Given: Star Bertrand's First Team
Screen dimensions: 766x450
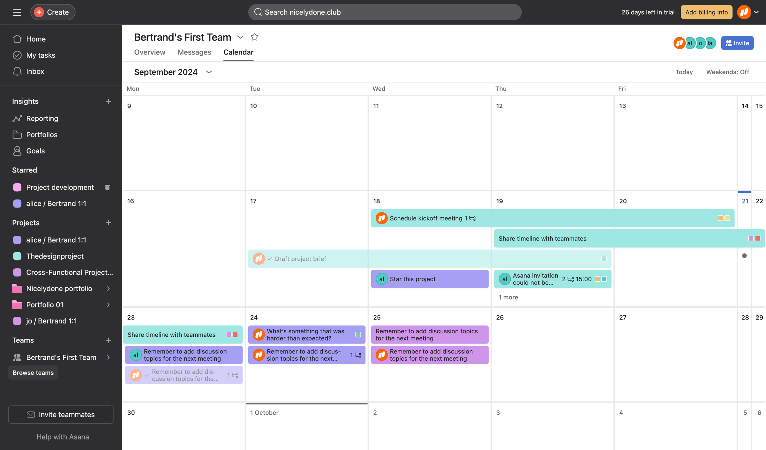Looking at the screenshot, I should point(254,37).
